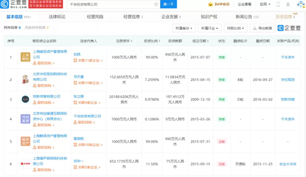
Task: Open company 财新传媒有限公司
Action: (46, 96)
